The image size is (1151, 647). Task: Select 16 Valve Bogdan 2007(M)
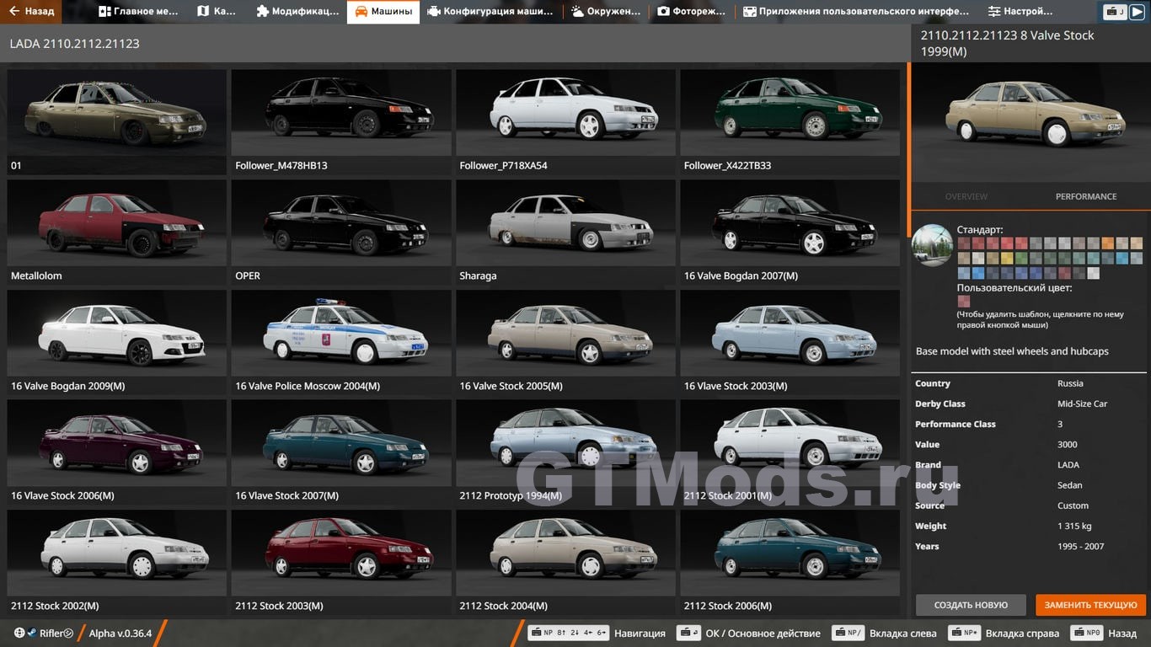[x=790, y=232]
